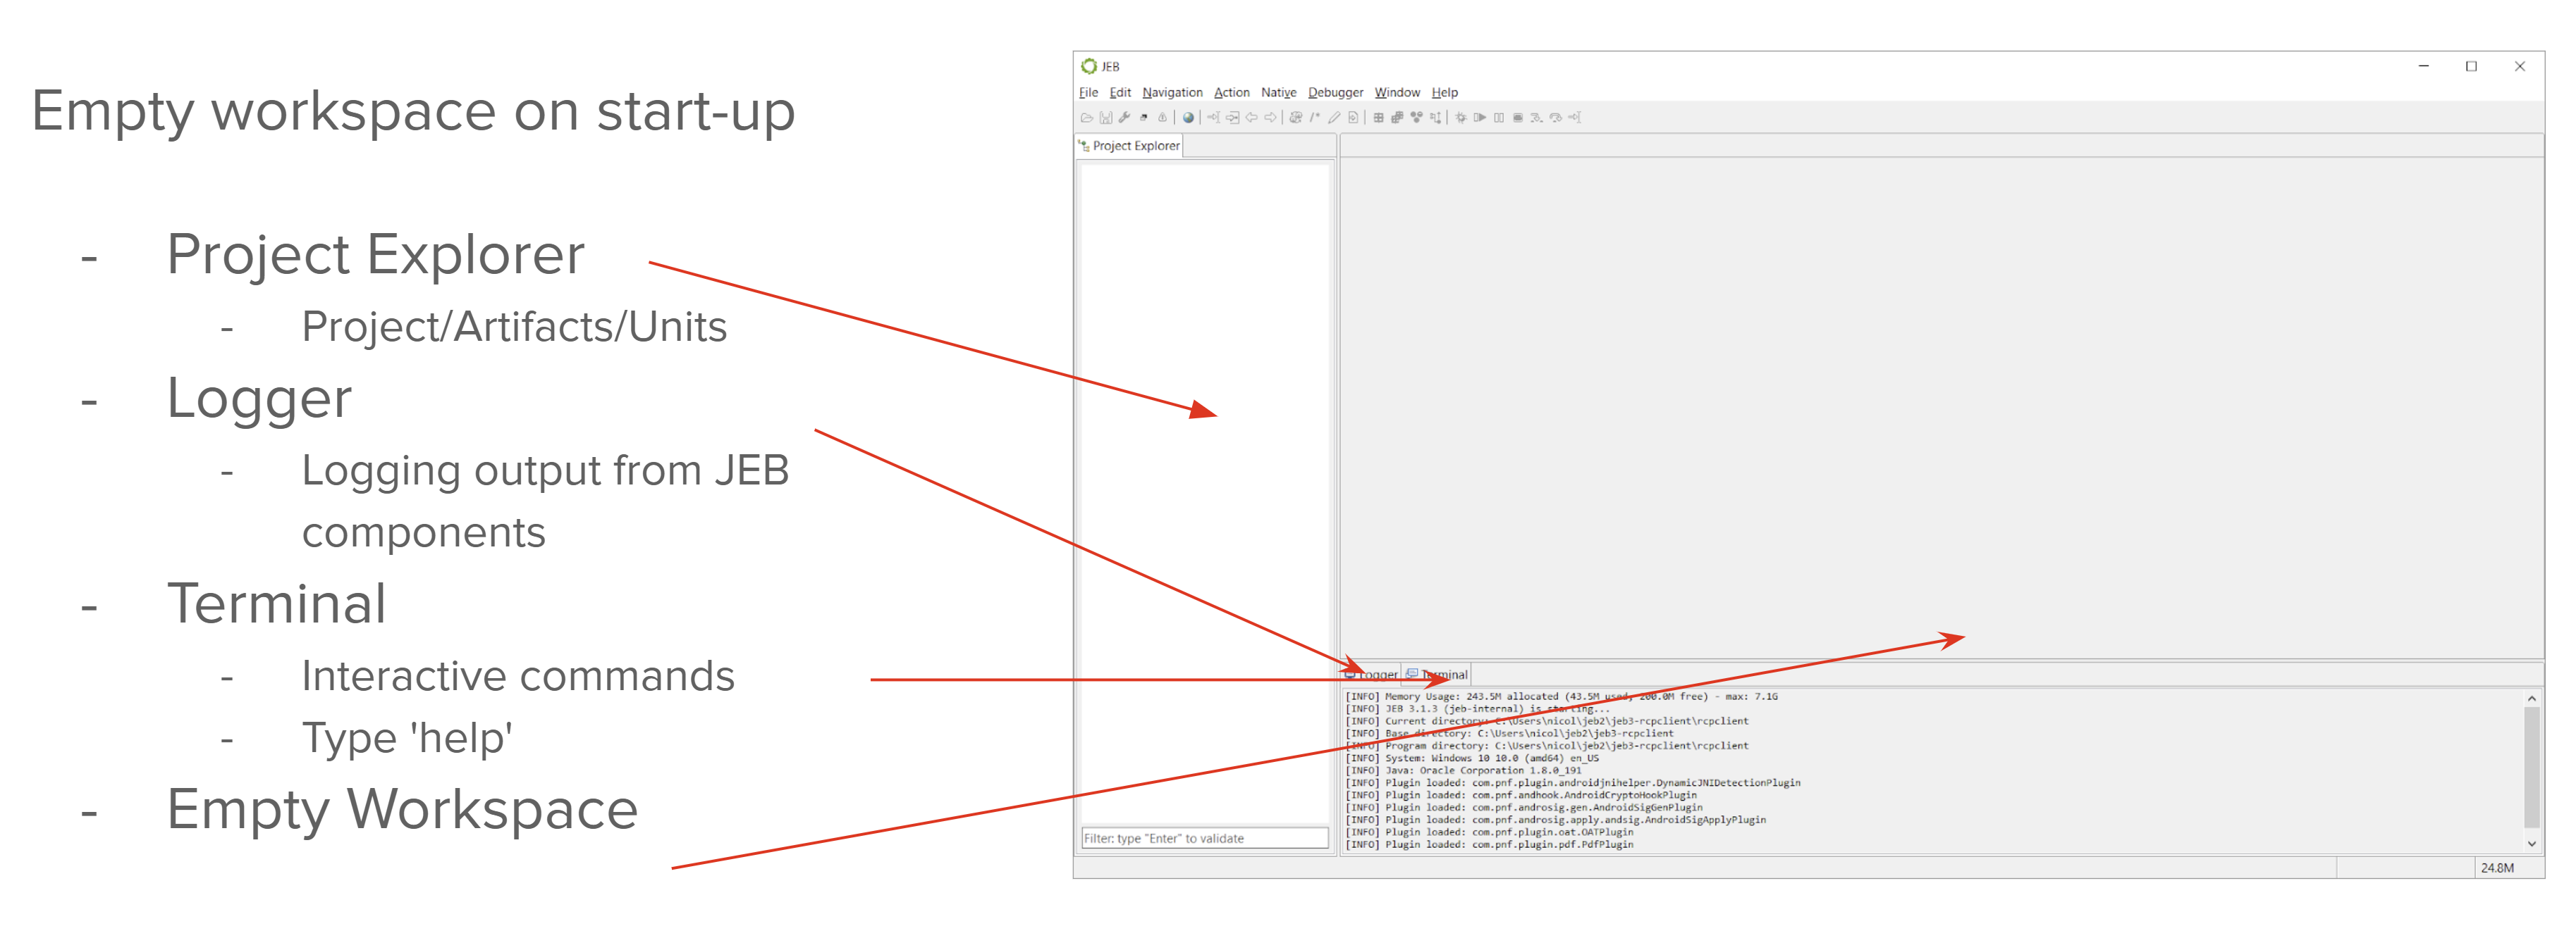Image resolution: width=2576 pixels, height=938 pixels.
Task: Click the up-down arrows overrides icon
Action: [1436, 118]
